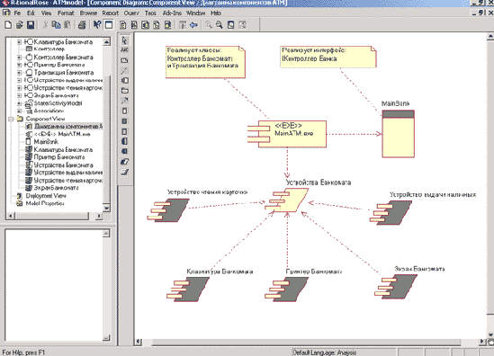Select Диаграмма компонентов ATM in browser
Image resolution: width=494 pixels, height=356 pixels.
coord(68,126)
